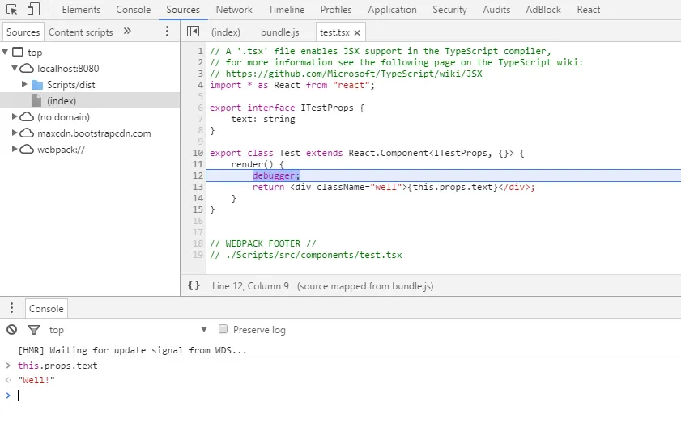This screenshot has width=681, height=431.
Task: Open the React panel
Action: coord(589,10)
